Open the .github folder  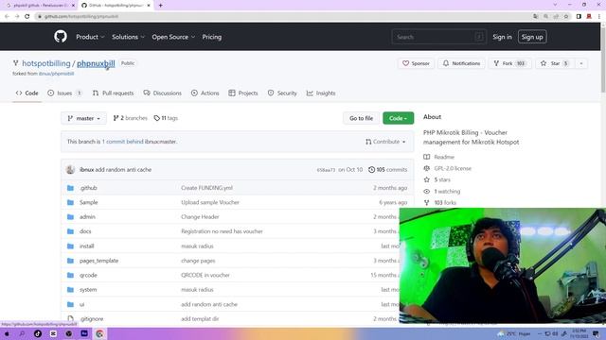point(88,188)
